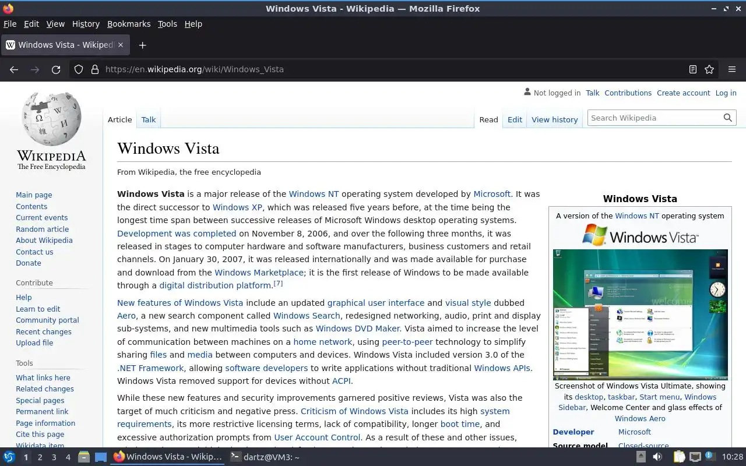Image resolution: width=746 pixels, height=466 pixels.
Task: Open the Firefox hamburger menu
Action: 732,69
